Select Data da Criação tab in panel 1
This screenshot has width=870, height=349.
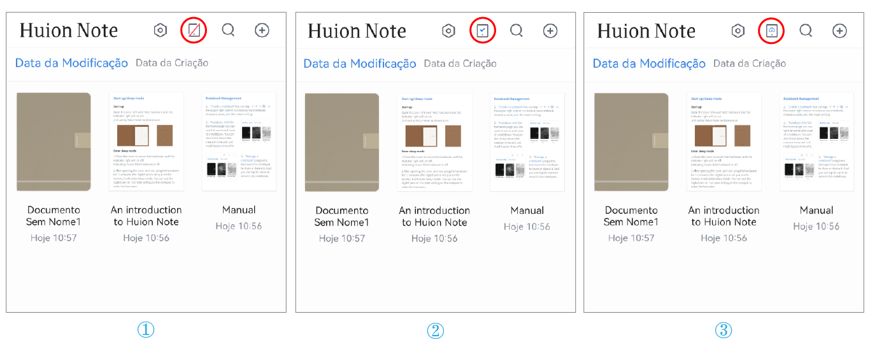tap(172, 63)
